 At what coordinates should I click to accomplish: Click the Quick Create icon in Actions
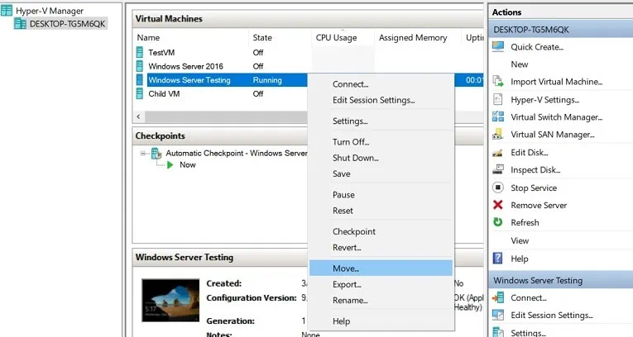click(x=498, y=46)
